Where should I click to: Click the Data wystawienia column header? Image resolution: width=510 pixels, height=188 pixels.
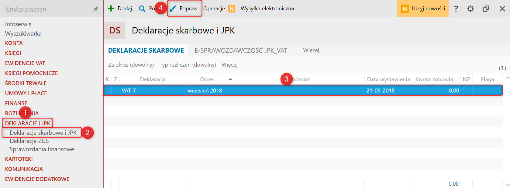[x=388, y=79]
